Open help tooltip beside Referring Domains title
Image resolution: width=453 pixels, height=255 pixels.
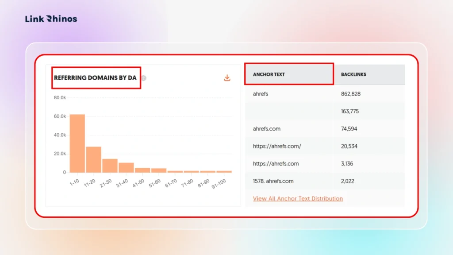(144, 78)
